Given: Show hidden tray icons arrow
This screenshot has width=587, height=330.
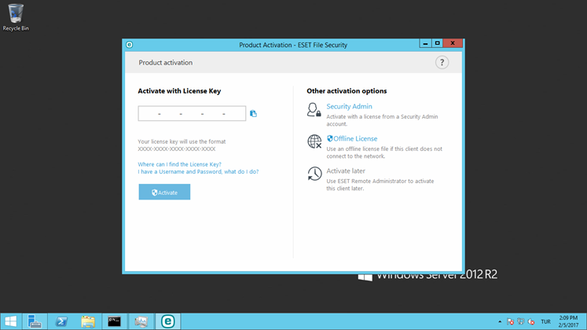Looking at the screenshot, I should pyautogui.click(x=500, y=322).
